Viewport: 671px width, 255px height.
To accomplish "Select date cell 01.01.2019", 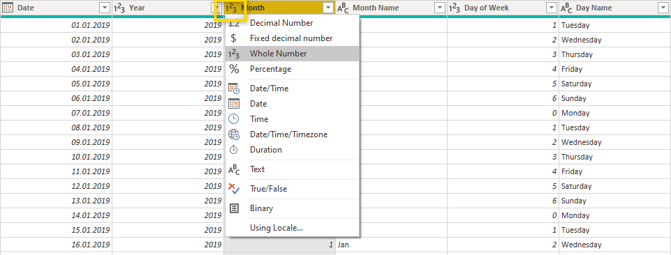I will tap(56, 26).
